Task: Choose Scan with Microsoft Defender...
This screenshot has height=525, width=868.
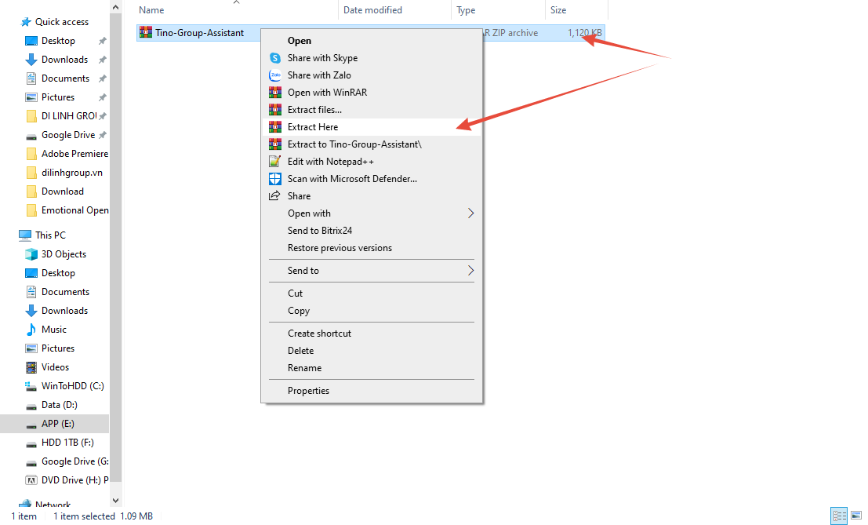Action: 372,179
